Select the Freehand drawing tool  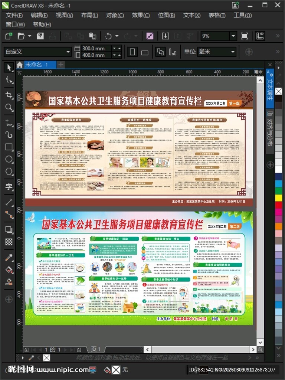tap(9, 122)
